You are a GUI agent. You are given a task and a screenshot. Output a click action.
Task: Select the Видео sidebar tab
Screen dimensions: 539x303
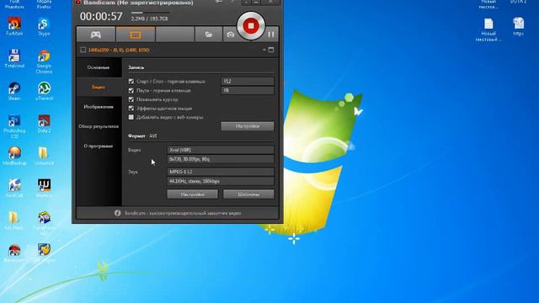(x=99, y=87)
